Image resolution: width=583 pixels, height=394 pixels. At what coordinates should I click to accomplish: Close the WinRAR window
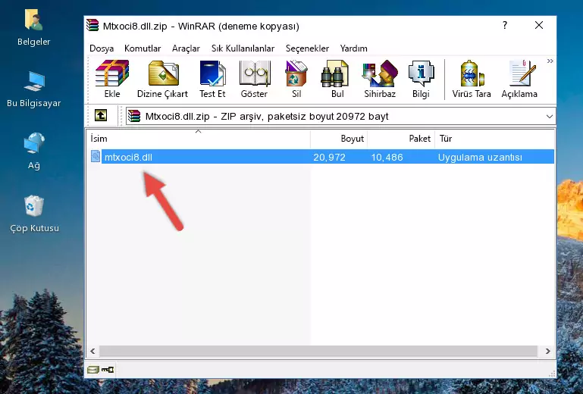click(539, 25)
